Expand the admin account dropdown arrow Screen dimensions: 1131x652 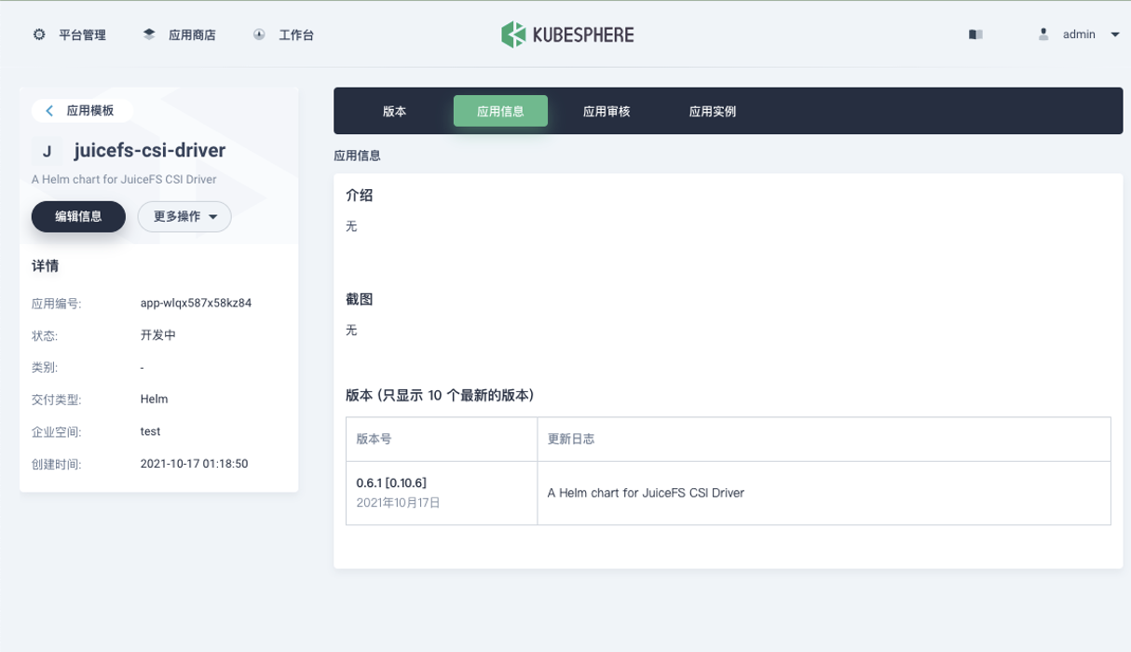pos(1115,34)
